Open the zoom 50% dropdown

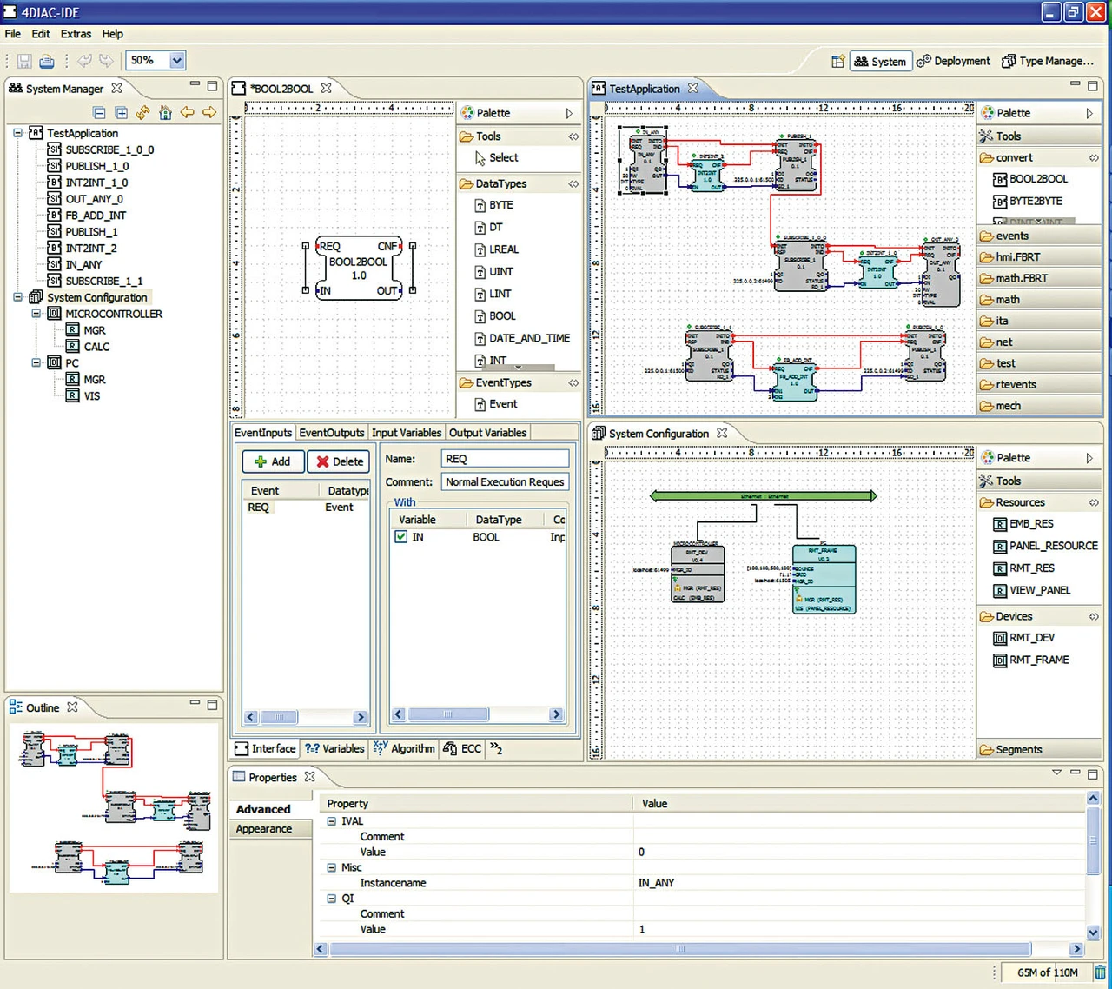tap(177, 61)
